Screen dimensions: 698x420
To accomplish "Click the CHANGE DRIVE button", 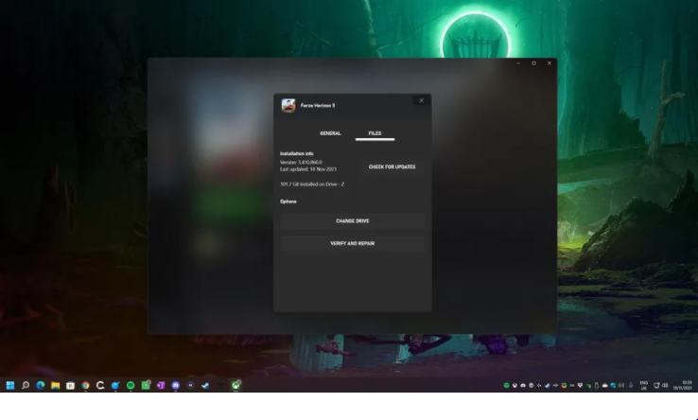I will coord(352,221).
